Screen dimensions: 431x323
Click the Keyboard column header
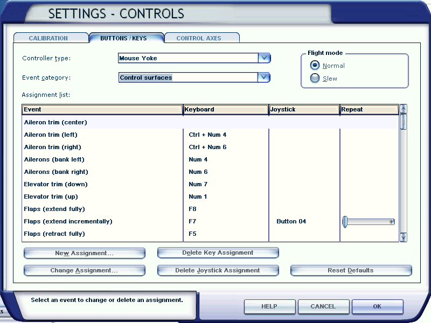click(x=226, y=109)
